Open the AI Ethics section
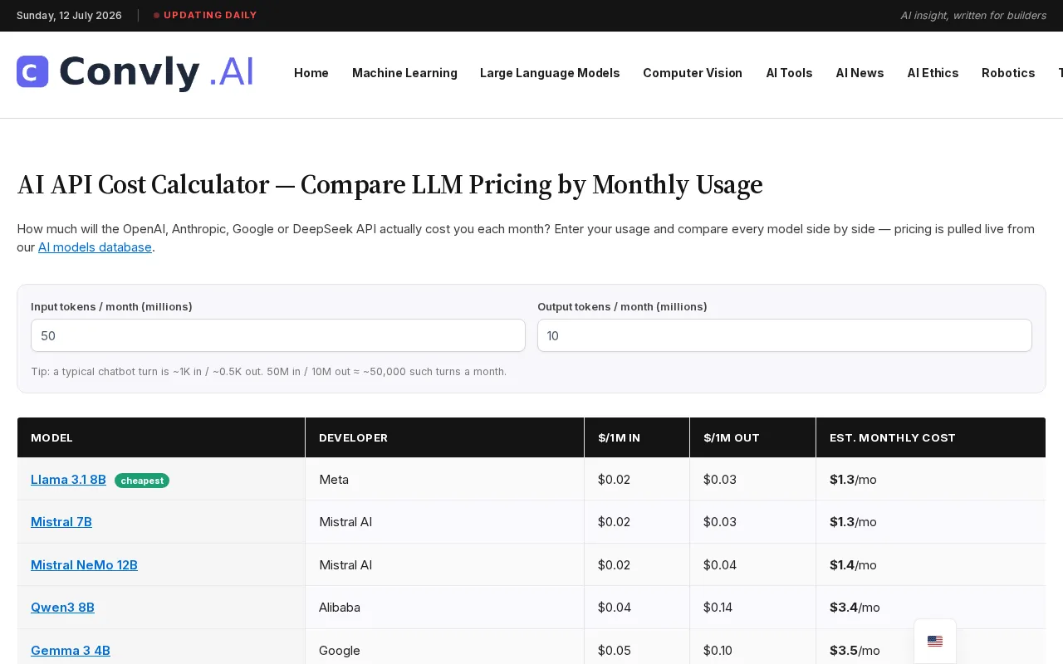This screenshot has height=664, width=1063. pyautogui.click(x=933, y=73)
